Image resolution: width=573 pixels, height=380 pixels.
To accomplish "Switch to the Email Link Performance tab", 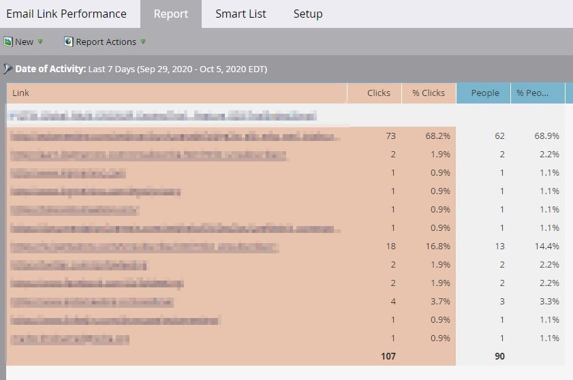I will pyautogui.click(x=66, y=14).
